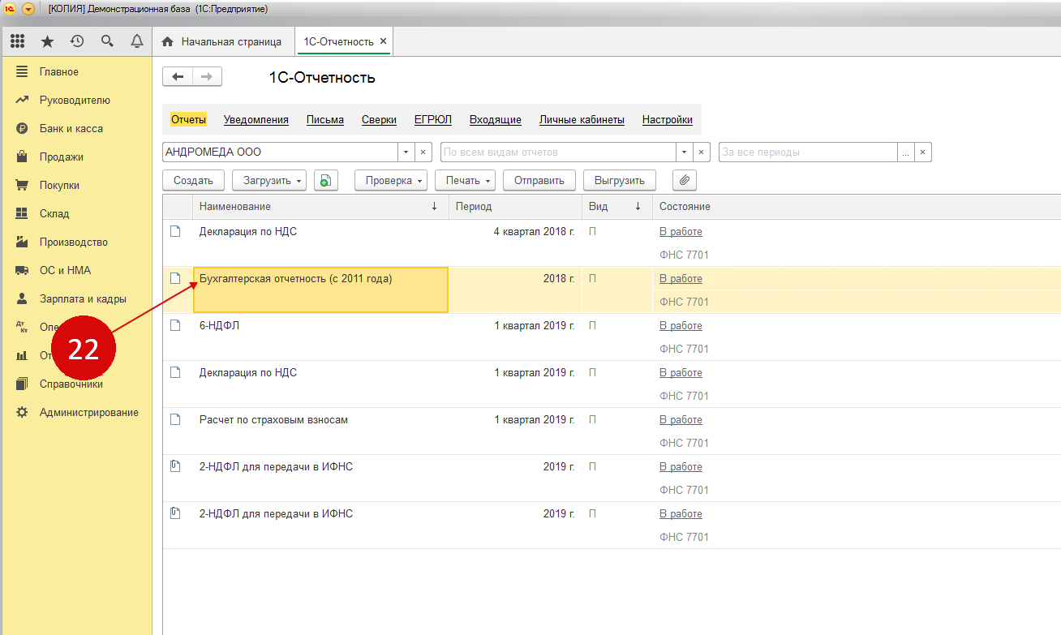The height and width of the screenshot is (635, 1061).
Task: Switch to the Личные кабинеты tab
Action: (x=582, y=119)
